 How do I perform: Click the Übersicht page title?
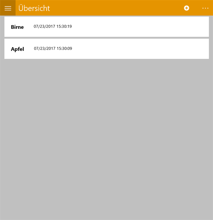34,8
